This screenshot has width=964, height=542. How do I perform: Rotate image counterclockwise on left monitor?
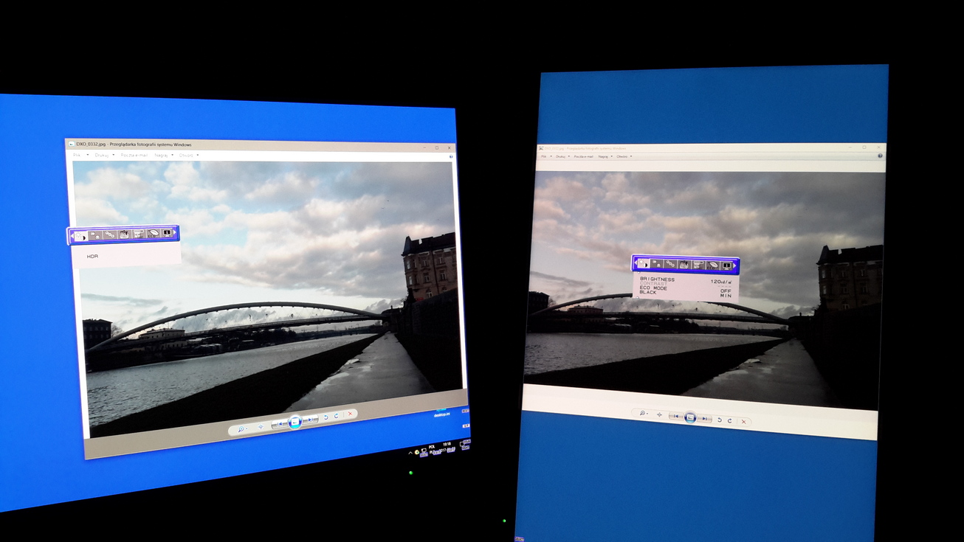point(326,417)
